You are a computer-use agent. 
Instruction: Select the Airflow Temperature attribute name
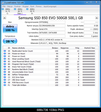click(20, 75)
